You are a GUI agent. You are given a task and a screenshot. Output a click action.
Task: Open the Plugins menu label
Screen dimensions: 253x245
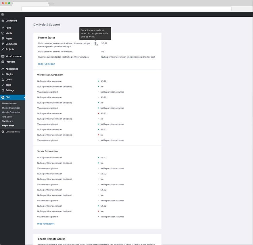click(x=9, y=74)
